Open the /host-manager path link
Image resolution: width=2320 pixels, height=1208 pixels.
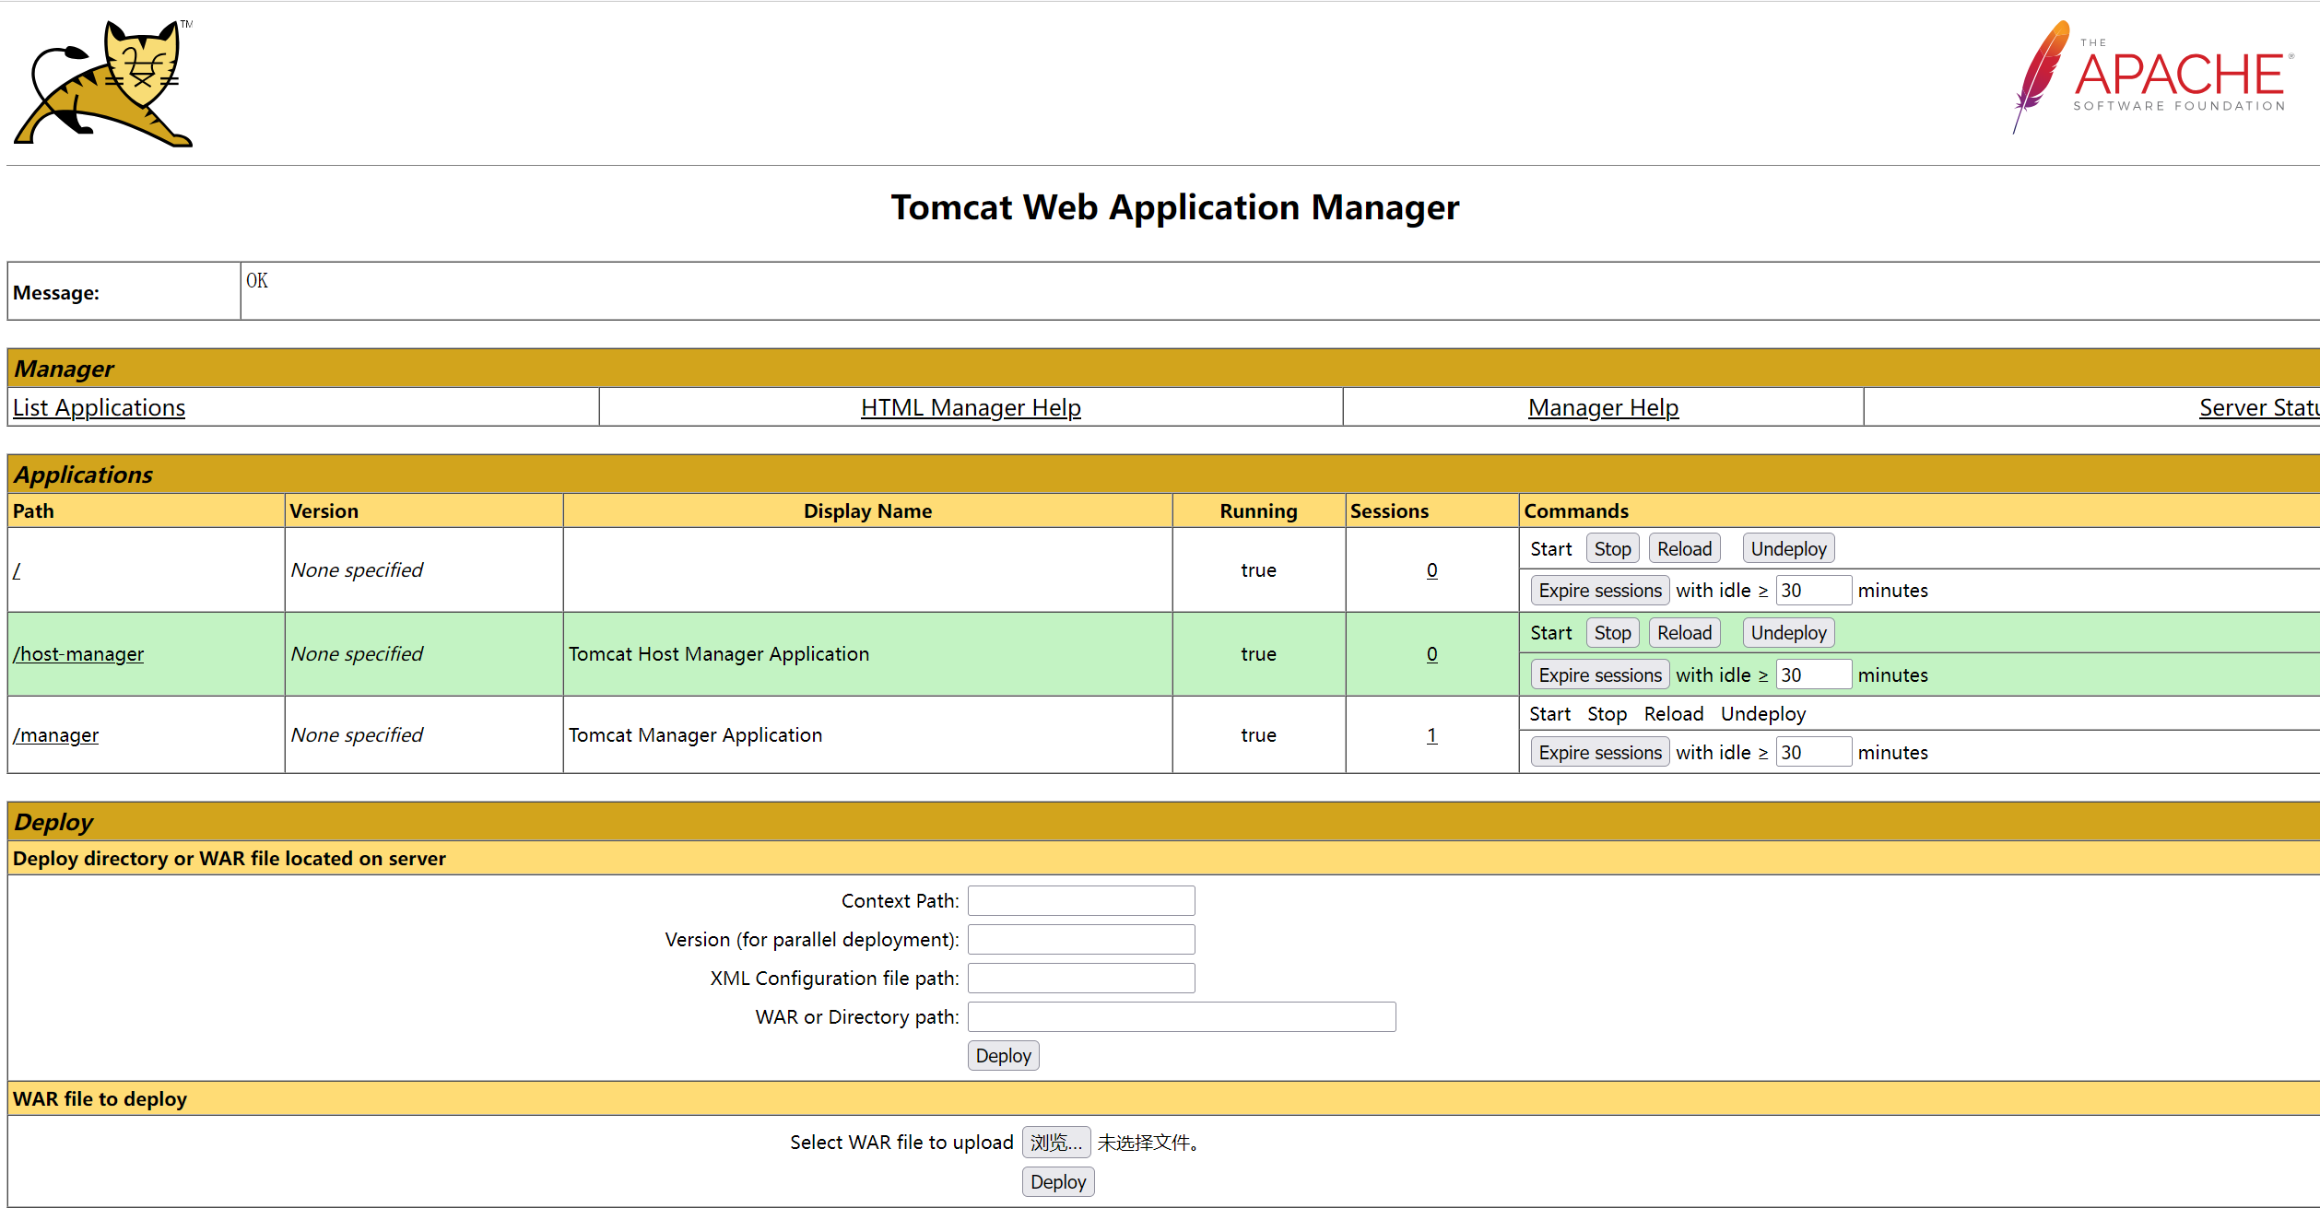(78, 654)
